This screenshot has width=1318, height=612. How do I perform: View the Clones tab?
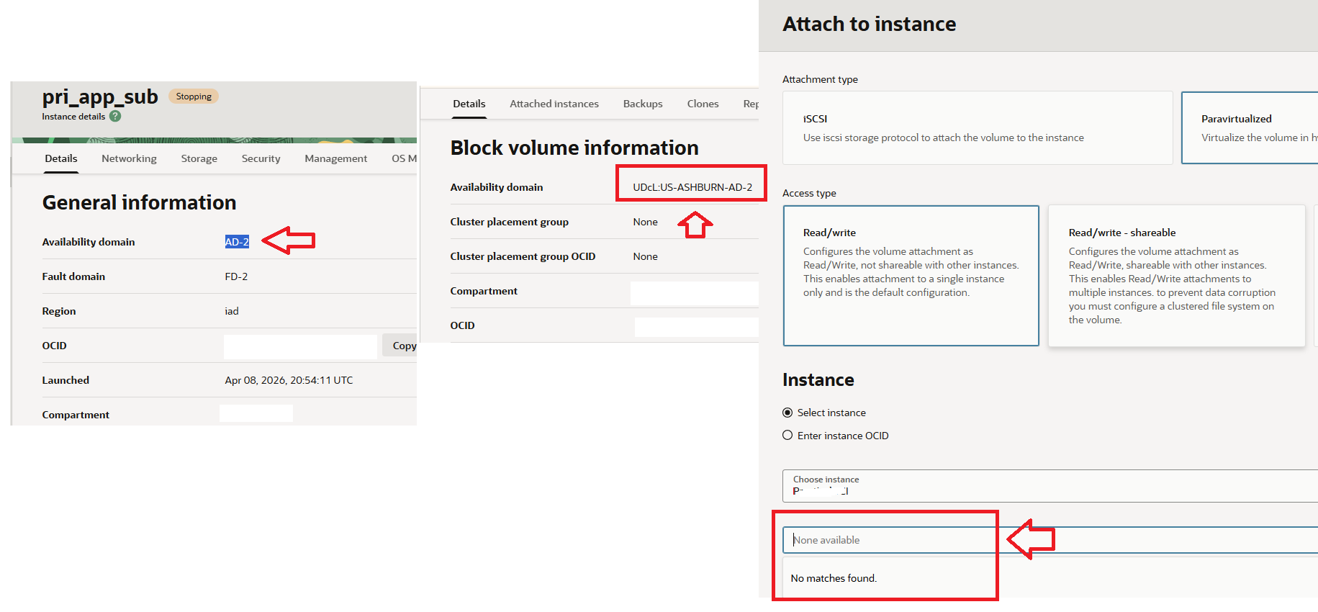tap(703, 104)
